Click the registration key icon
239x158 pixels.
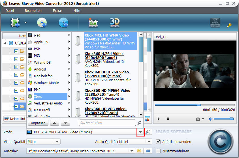229,25
